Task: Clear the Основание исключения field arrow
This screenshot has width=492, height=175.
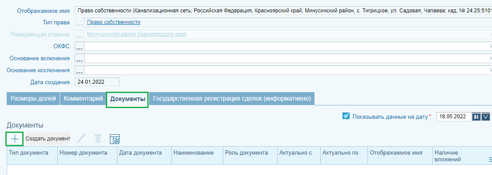Action: (x=490, y=70)
